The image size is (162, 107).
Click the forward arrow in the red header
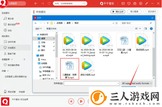pos(42,4)
